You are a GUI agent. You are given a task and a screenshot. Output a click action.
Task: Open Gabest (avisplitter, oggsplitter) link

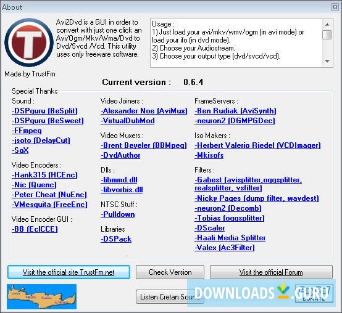point(248,184)
